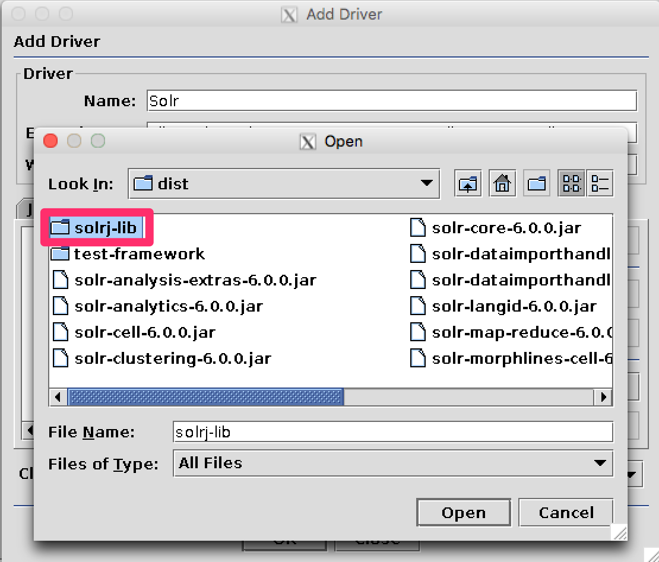Screen dimensions: 659x562
Task: Expand the Look In dist dropdown
Action: 426,183
